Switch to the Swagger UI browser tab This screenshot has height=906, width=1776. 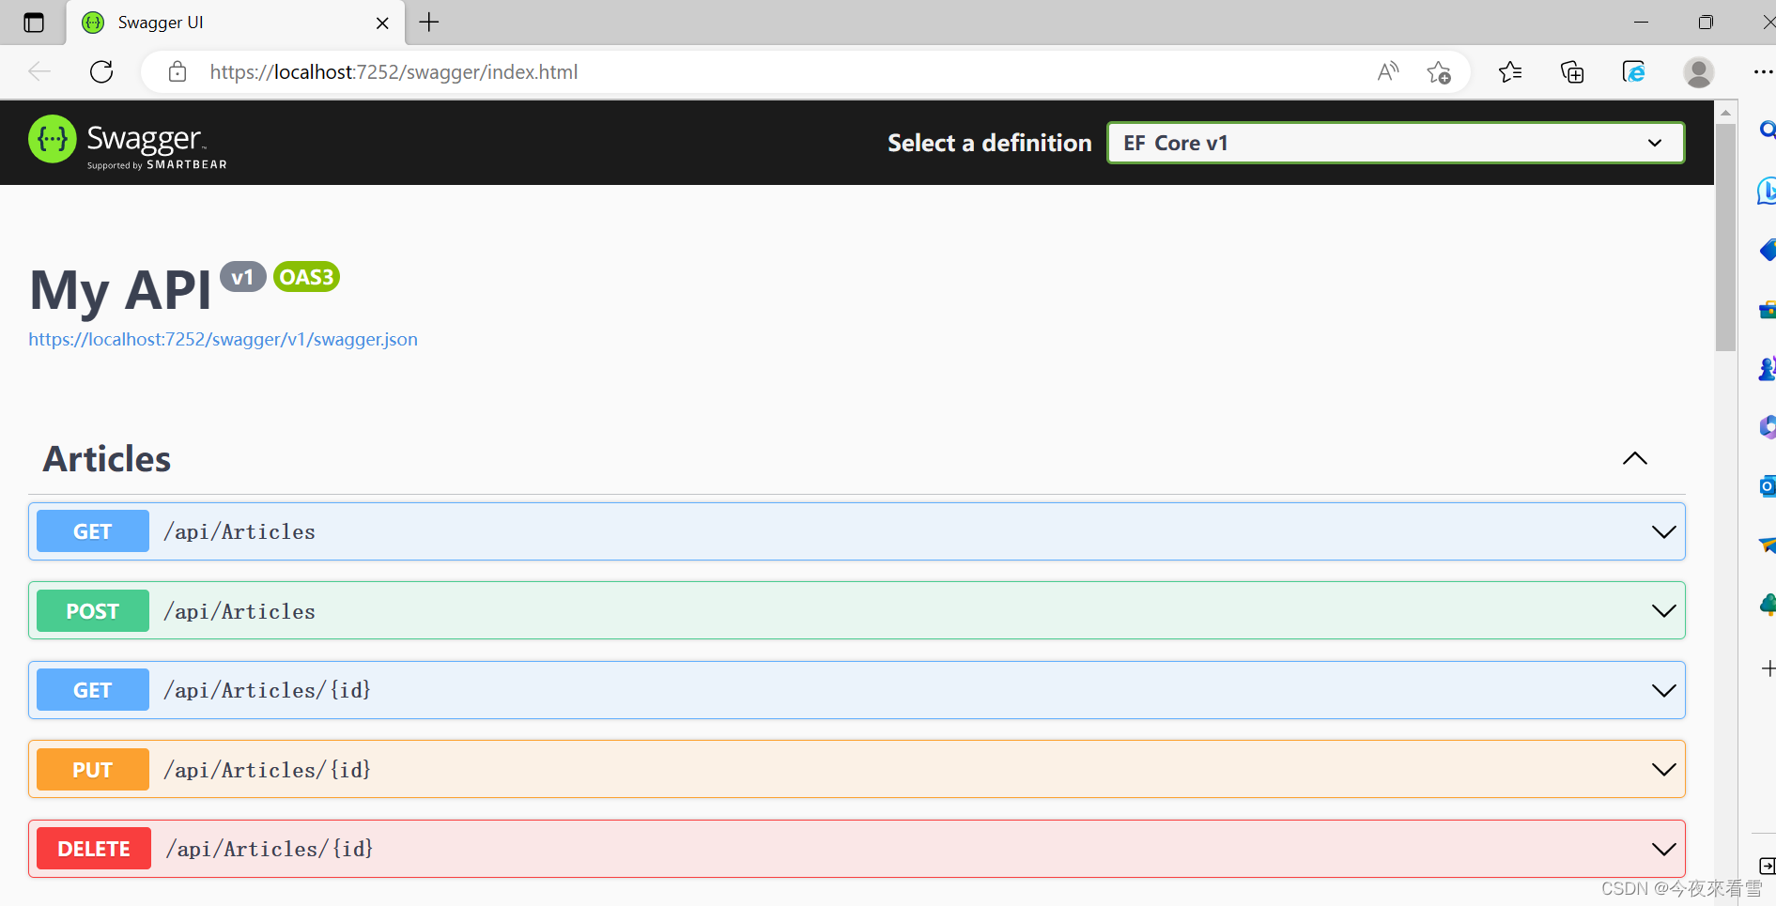(188, 22)
